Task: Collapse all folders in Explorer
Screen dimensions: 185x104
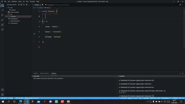Action: point(27,5)
